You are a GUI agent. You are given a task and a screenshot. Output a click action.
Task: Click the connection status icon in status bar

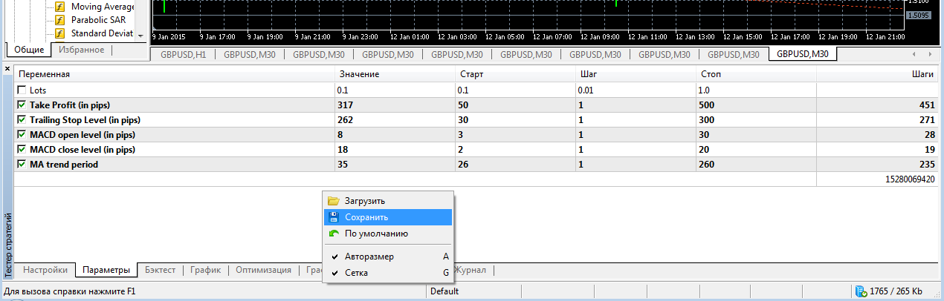[861, 291]
